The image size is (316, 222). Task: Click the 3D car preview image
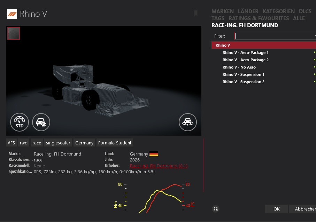click(103, 80)
